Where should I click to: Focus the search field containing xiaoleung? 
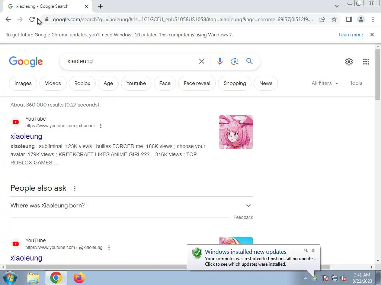(x=131, y=61)
